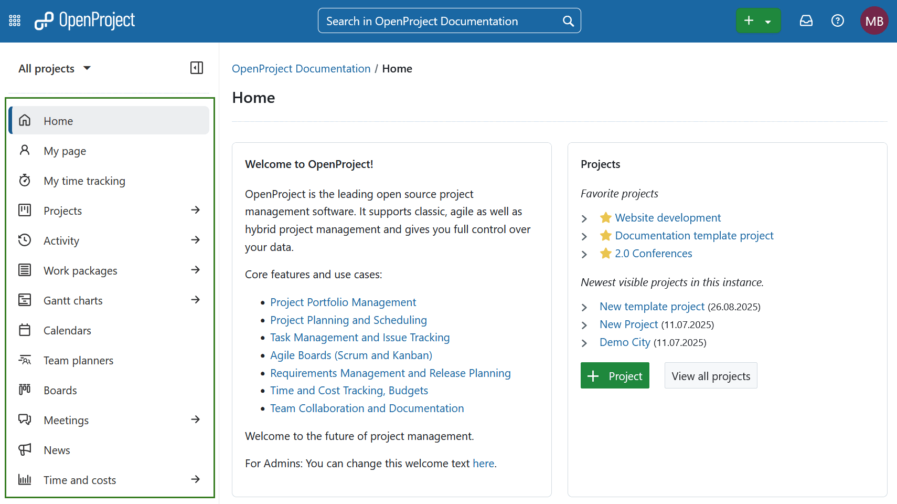The image size is (897, 504).
Task: Click the MB user avatar
Action: (874, 20)
